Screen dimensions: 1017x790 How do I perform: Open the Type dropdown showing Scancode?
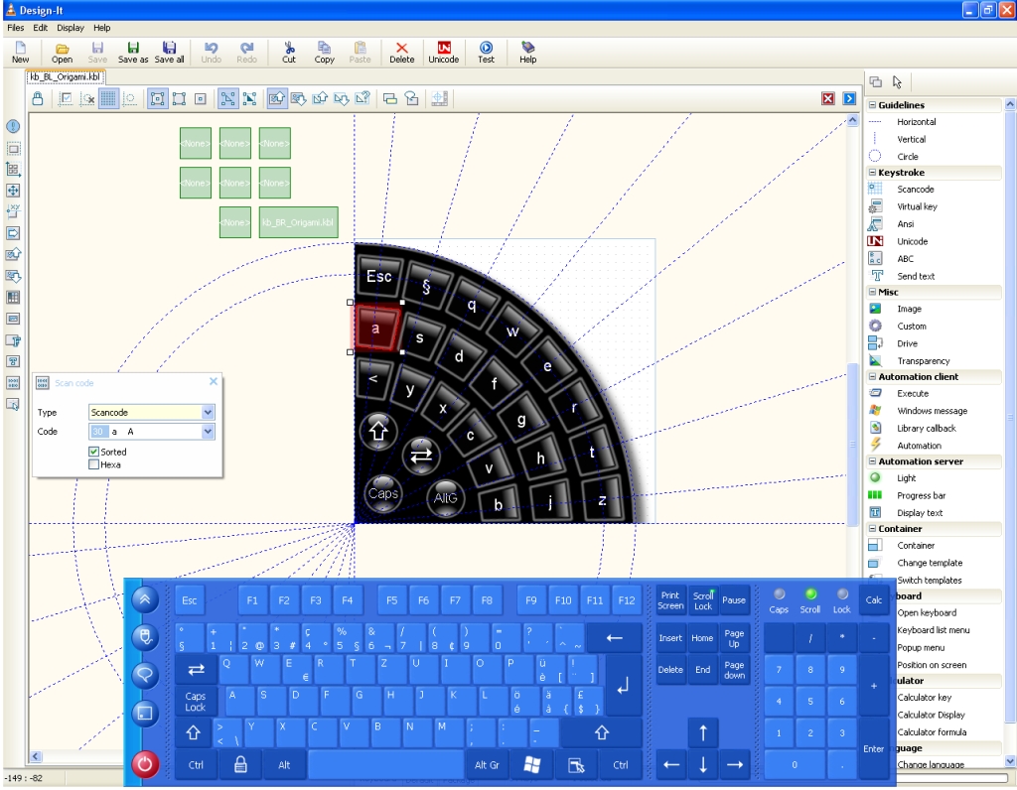pyautogui.click(x=208, y=412)
